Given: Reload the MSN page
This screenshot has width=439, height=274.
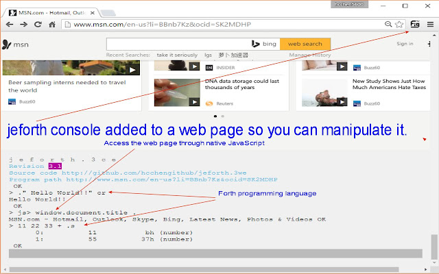Looking at the screenshot, I should pyautogui.click(x=38, y=25).
